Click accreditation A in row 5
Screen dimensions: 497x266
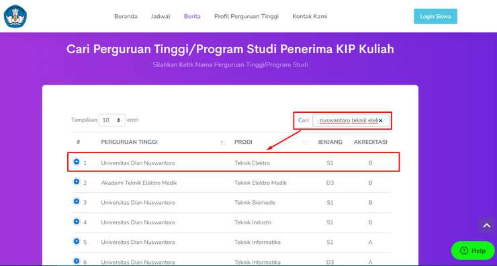click(x=370, y=242)
